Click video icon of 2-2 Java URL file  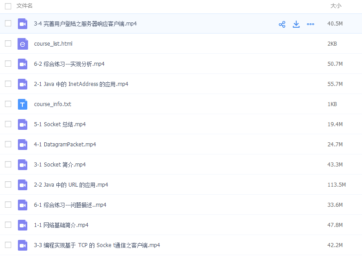click(x=23, y=185)
